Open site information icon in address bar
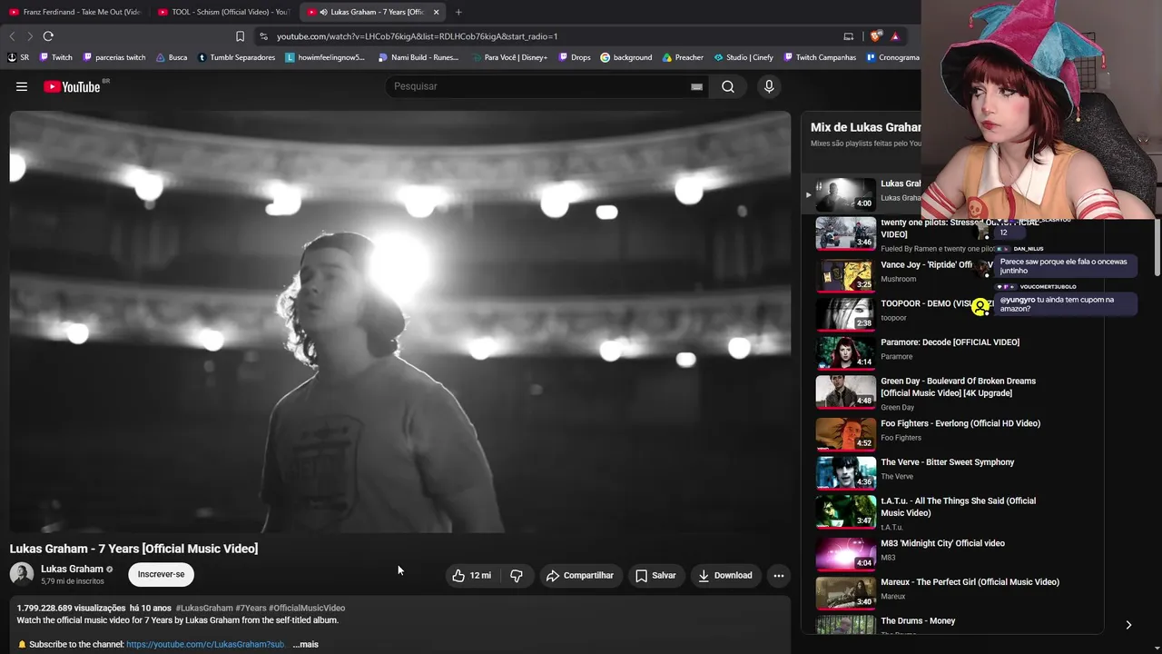This screenshot has height=654, width=1162. (x=263, y=36)
